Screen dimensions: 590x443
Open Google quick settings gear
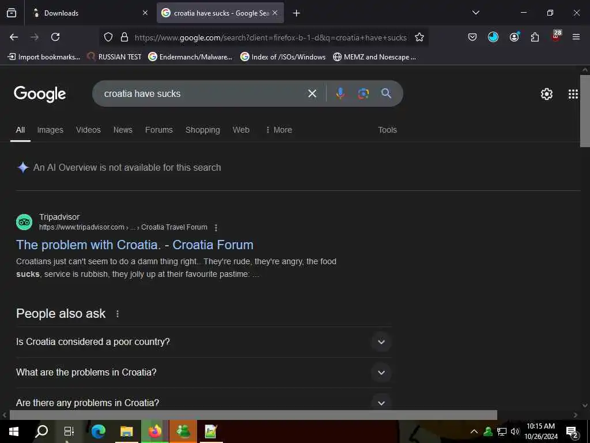[x=546, y=94]
